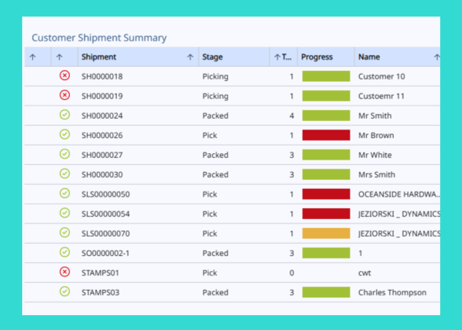Click the green check icon for SLS00000054
462x330 pixels.
pos(64,213)
